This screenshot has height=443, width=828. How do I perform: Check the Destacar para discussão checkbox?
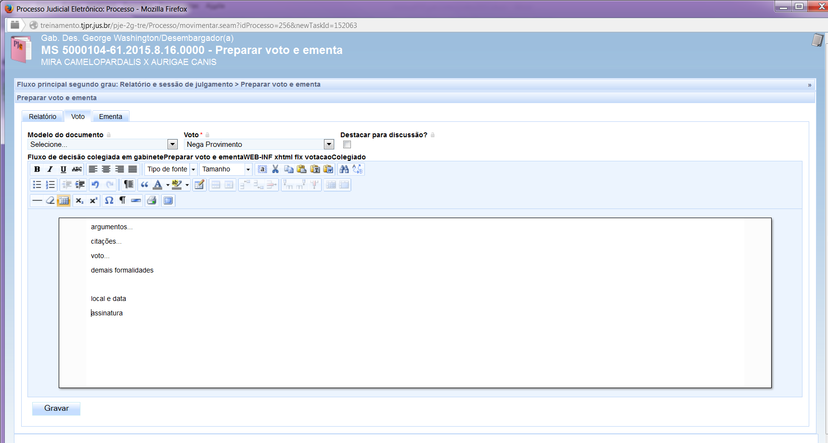(x=347, y=144)
